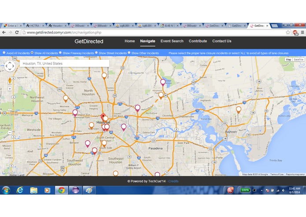The width and height of the screenshot is (306, 217).
Task: Pan the map left with the arrow control
Action: point(7,66)
